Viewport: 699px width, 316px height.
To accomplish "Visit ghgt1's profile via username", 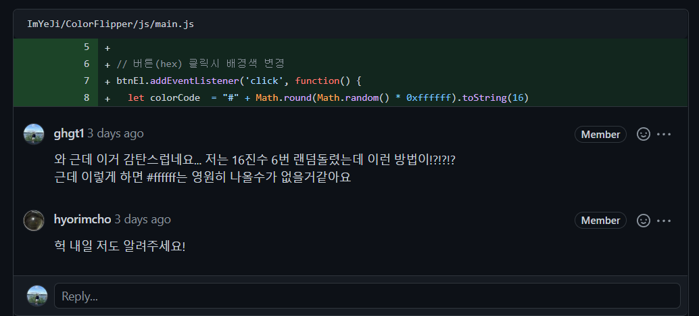I will (69, 133).
